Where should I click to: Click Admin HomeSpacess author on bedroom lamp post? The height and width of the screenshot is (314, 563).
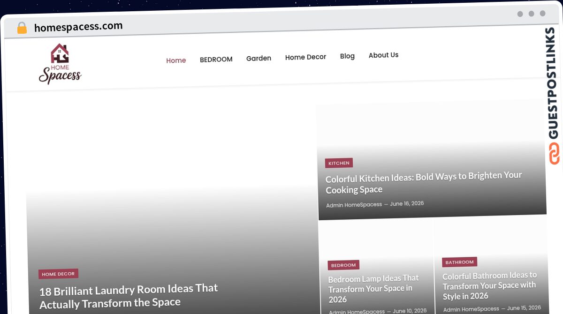click(357, 312)
